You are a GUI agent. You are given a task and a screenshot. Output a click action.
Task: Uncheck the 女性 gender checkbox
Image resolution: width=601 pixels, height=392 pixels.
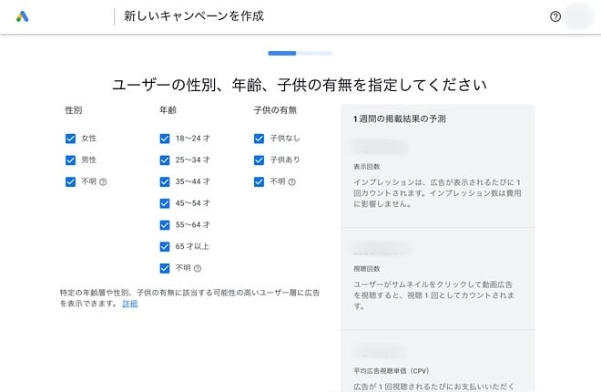(x=71, y=139)
